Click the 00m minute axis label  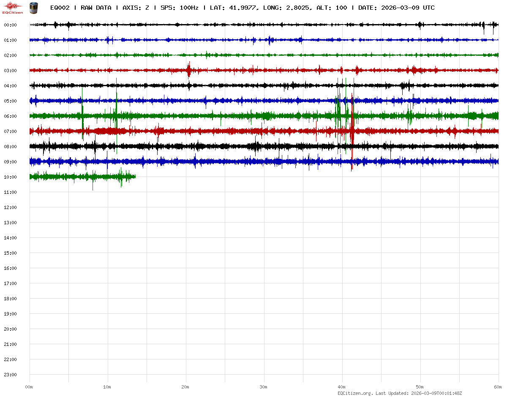pos(29,386)
